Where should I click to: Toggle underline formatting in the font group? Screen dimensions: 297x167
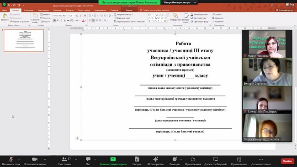[x=61, y=20]
